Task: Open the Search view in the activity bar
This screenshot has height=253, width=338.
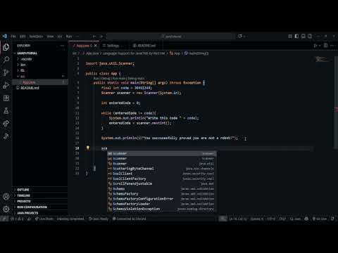Action: [x=6, y=60]
